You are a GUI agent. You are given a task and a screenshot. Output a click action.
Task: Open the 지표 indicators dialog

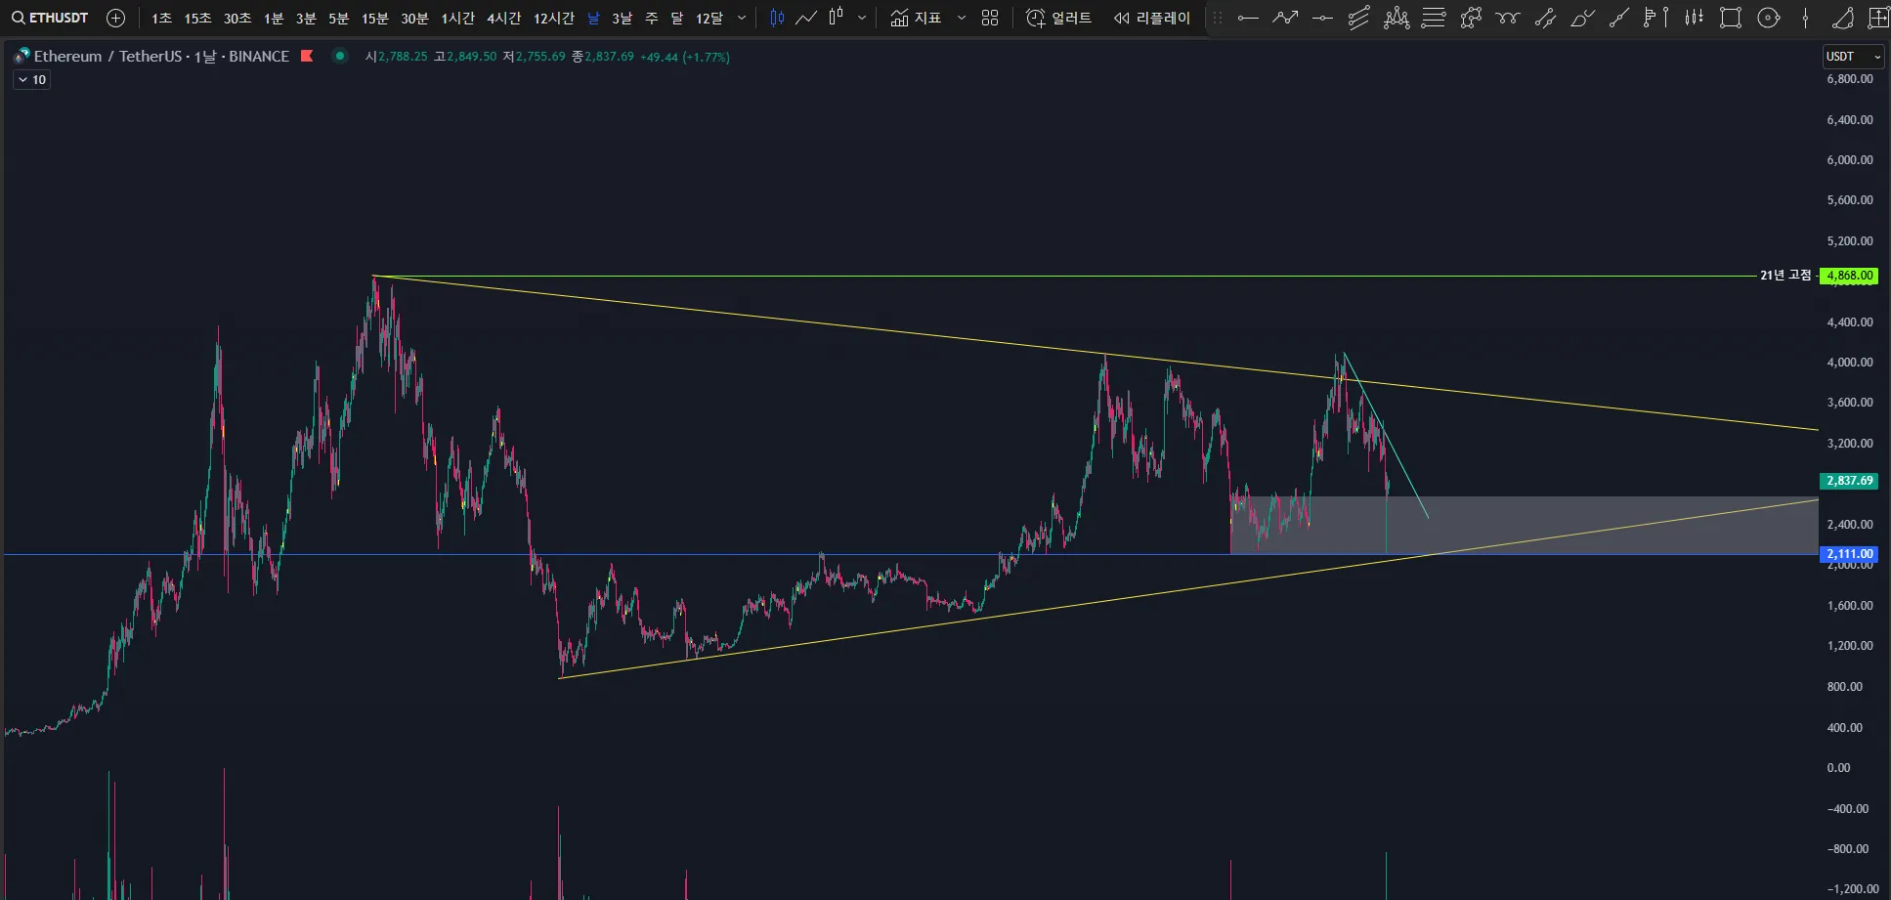pyautogui.click(x=916, y=18)
